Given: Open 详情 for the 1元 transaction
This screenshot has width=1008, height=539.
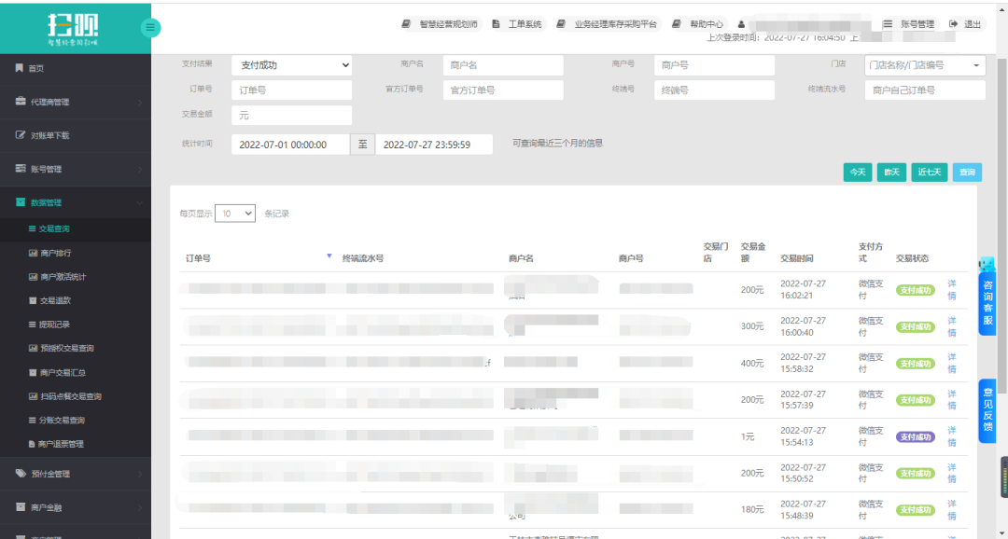Looking at the screenshot, I should (x=952, y=436).
